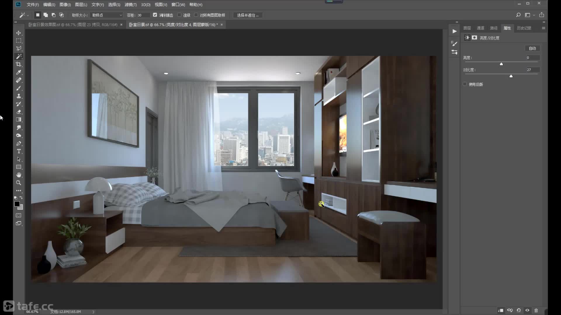Viewport: 561px width, 315px height.
Task: Select the Rectangle shape tool
Action: (x=18, y=167)
